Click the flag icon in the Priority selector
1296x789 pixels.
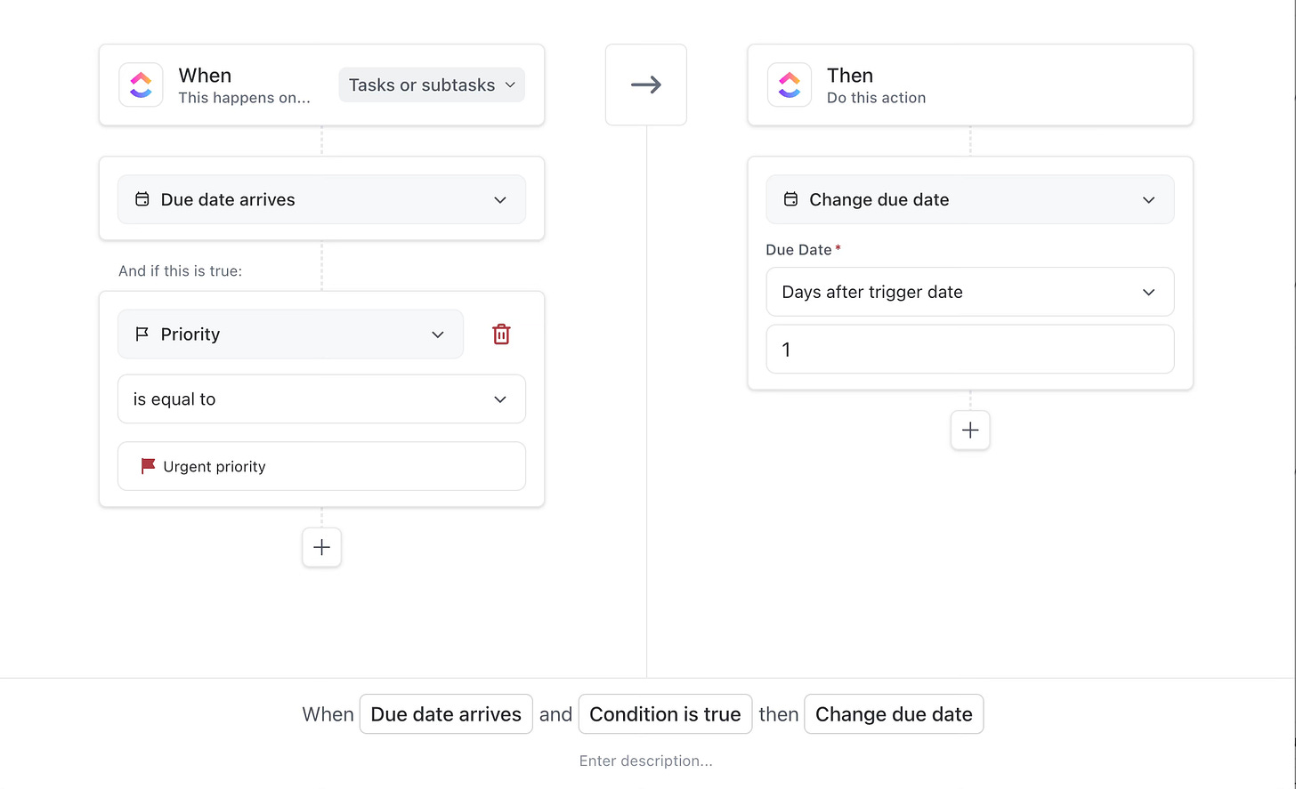click(142, 334)
